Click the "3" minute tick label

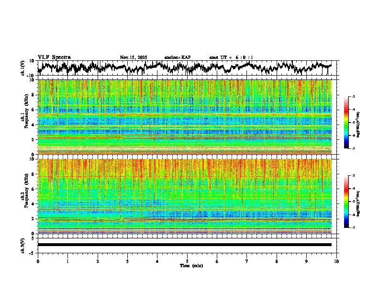127,261
